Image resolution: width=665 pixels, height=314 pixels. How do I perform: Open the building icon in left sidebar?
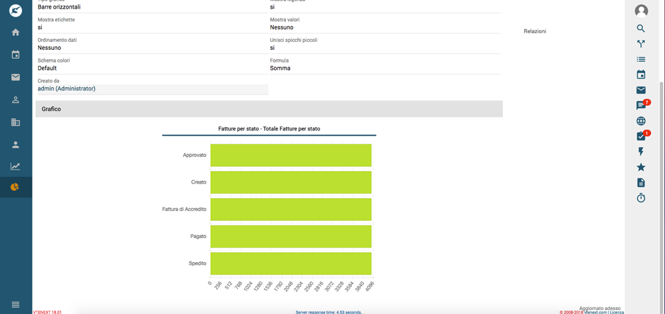pos(16,122)
